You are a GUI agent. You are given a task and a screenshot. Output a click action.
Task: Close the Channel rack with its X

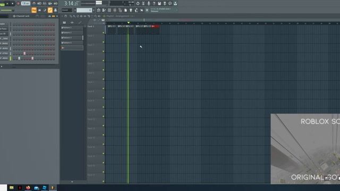57,16
